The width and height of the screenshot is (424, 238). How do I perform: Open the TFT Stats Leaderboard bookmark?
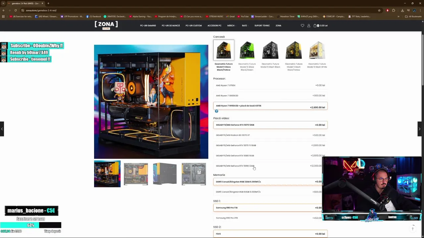tap(359, 17)
